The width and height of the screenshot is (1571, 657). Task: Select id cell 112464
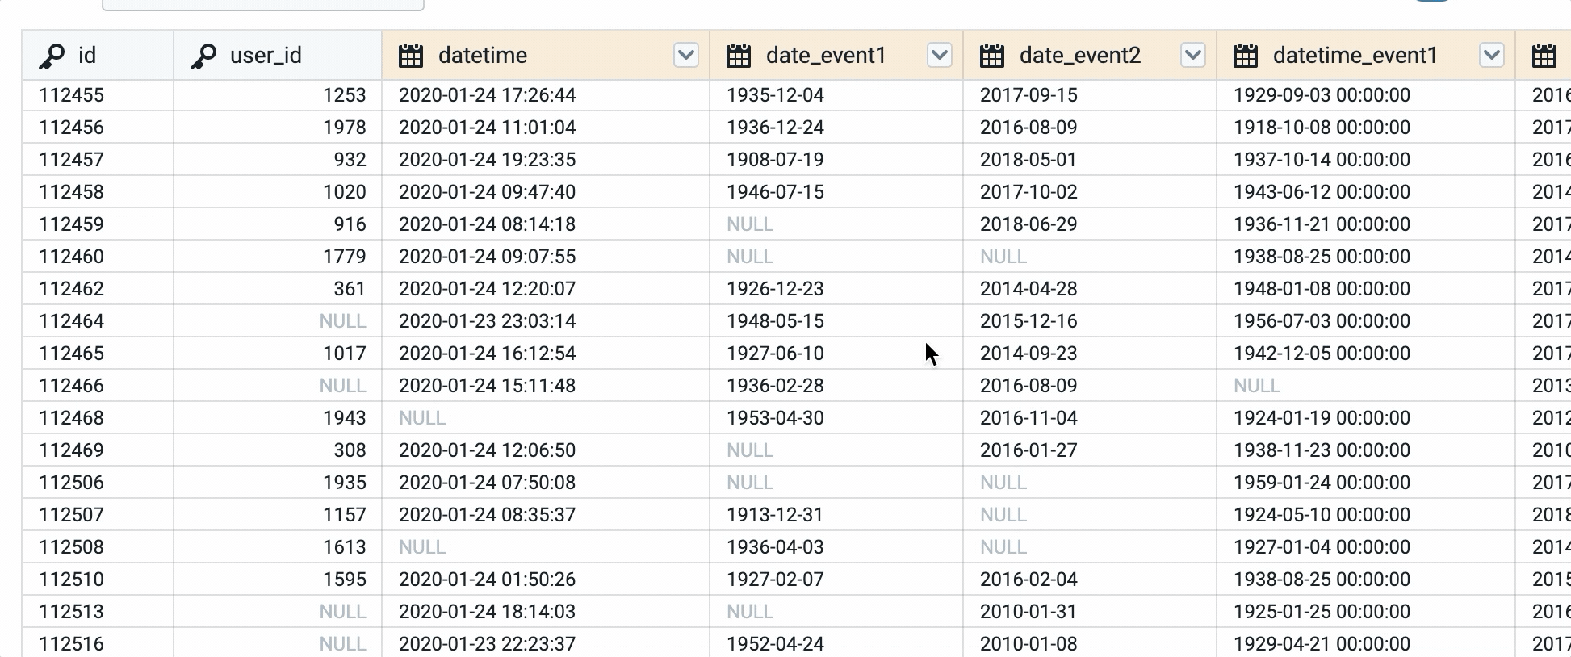click(x=98, y=321)
